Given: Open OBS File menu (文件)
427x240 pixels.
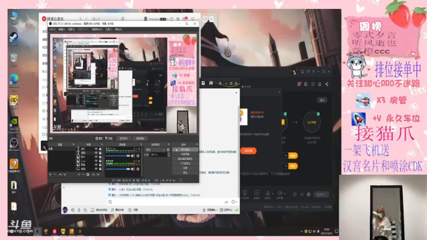Looking at the screenshot, I should 52,29.
